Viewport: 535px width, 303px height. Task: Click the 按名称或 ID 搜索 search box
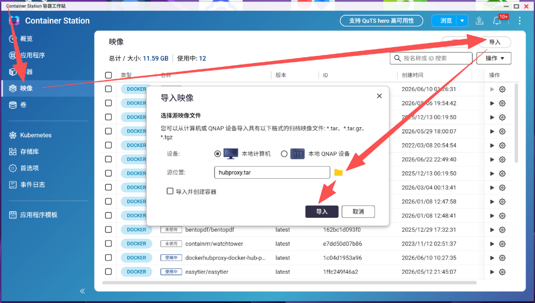[x=431, y=58]
